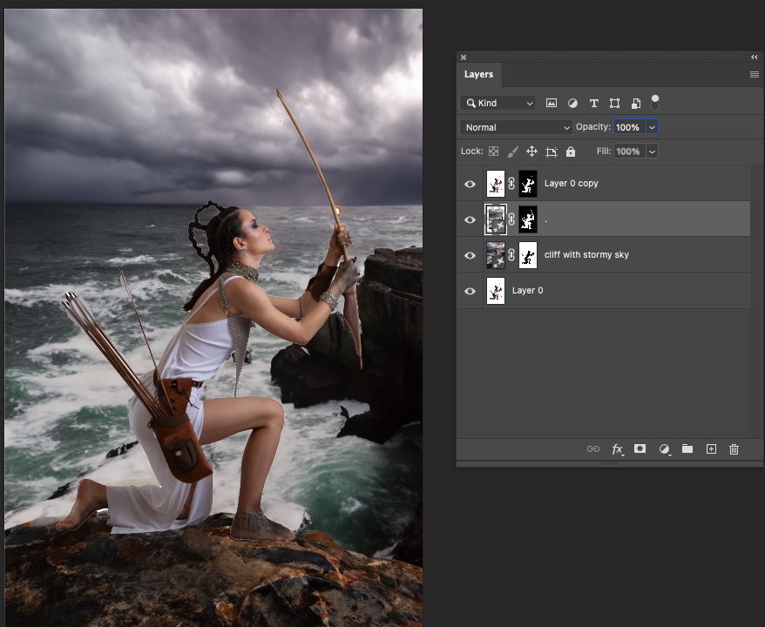Viewport: 765px width, 627px height.
Task: Click the adjustment layers filter icon
Action: pyautogui.click(x=572, y=102)
